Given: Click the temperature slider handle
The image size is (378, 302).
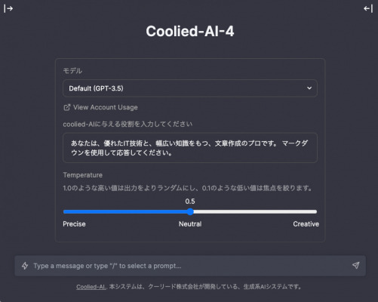Looking at the screenshot, I should point(190,211).
